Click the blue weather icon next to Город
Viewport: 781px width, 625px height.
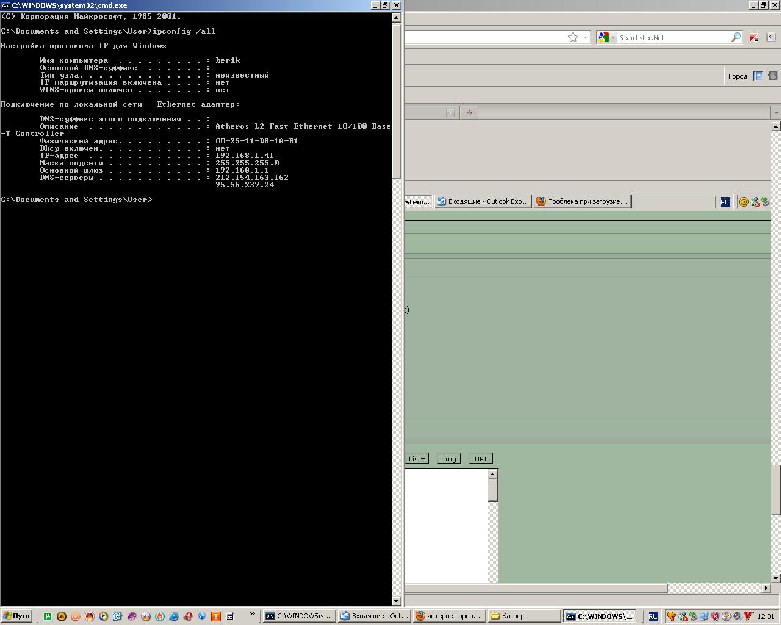[758, 76]
